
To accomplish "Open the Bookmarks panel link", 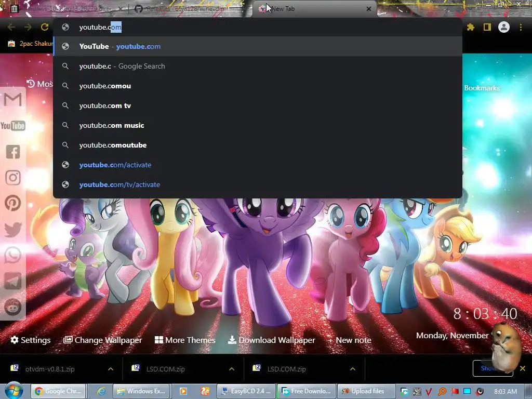I will coord(482,88).
